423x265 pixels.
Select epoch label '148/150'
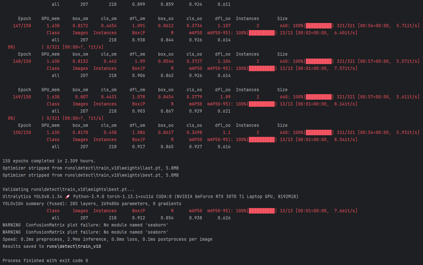(x=22, y=61)
